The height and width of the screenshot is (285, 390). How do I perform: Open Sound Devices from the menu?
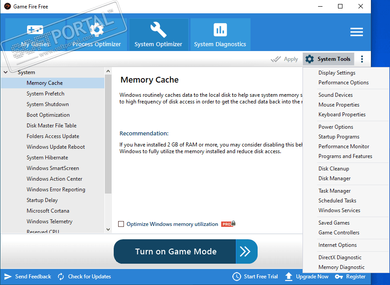335,95
